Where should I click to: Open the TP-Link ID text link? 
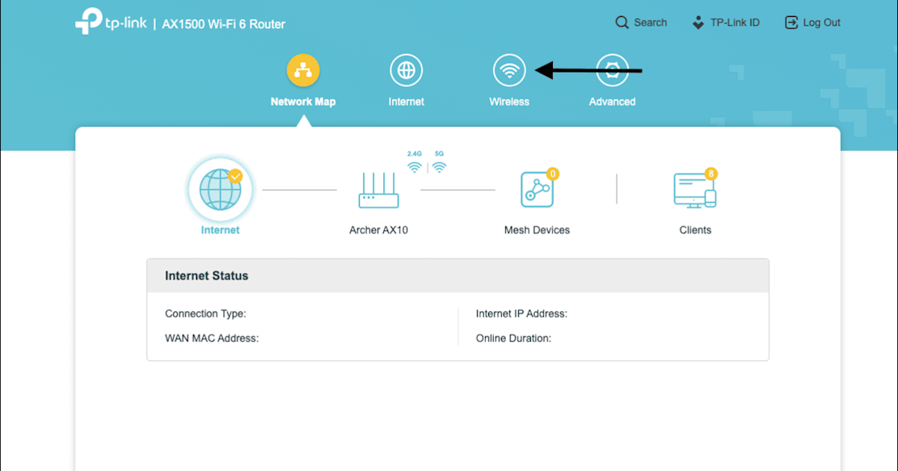(735, 23)
